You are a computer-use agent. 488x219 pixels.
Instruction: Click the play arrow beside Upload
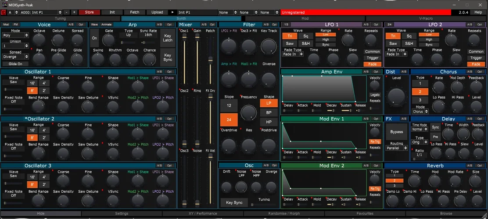[x=172, y=12]
